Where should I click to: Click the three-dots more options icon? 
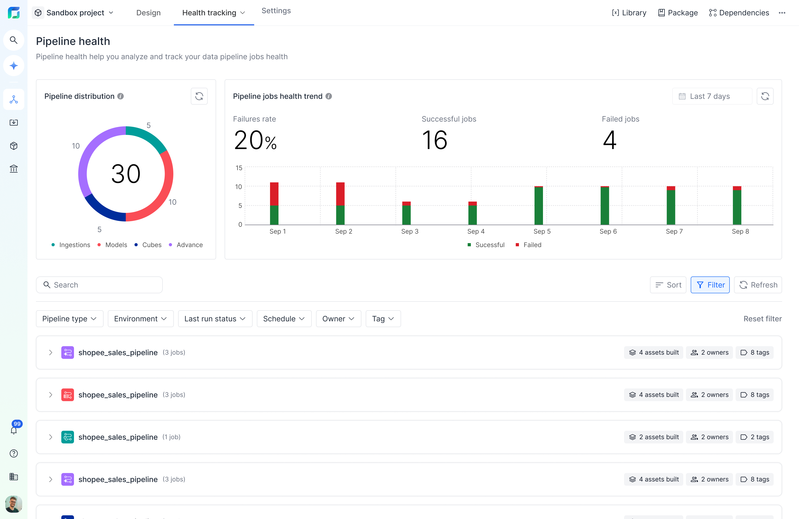[782, 13]
